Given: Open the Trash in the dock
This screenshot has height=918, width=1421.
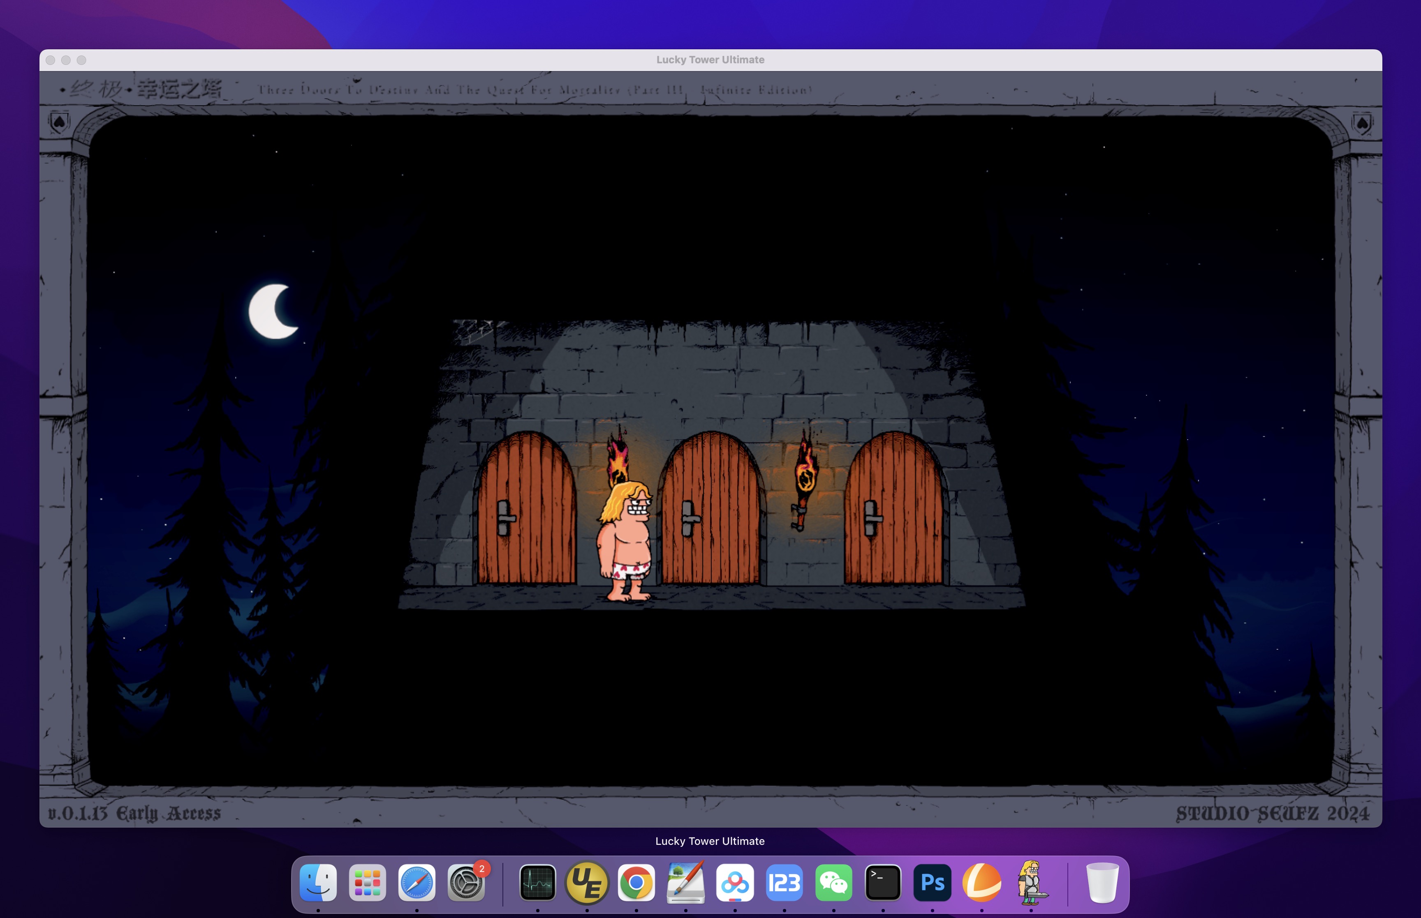Looking at the screenshot, I should 1102,882.
